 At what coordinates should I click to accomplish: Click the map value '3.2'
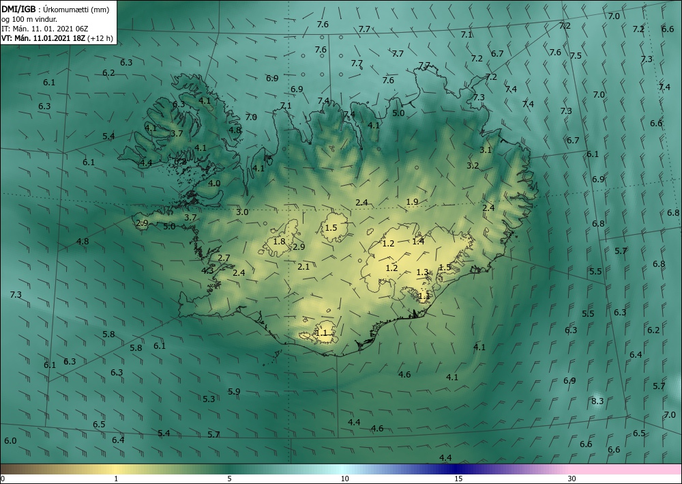click(x=473, y=165)
